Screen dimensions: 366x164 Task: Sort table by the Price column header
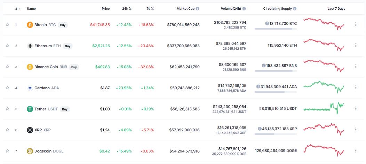click(105, 9)
